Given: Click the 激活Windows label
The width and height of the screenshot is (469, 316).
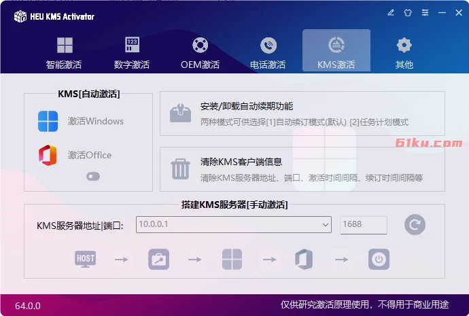Looking at the screenshot, I should 95,121.
